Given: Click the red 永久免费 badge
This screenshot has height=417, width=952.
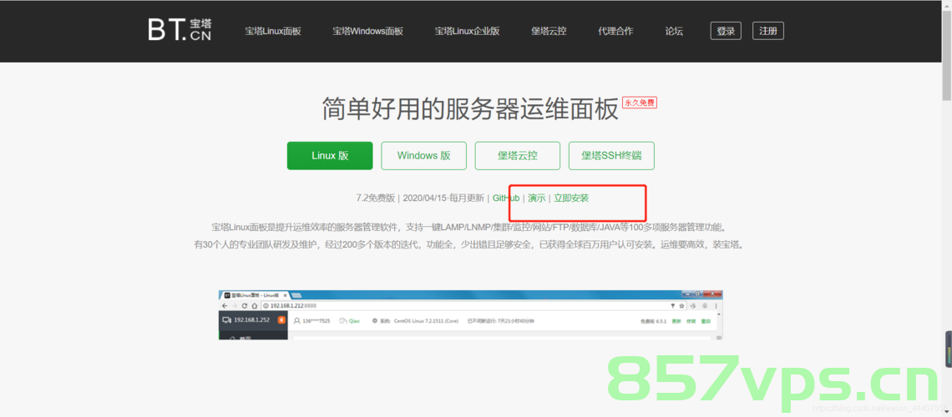Looking at the screenshot, I should coord(640,103).
